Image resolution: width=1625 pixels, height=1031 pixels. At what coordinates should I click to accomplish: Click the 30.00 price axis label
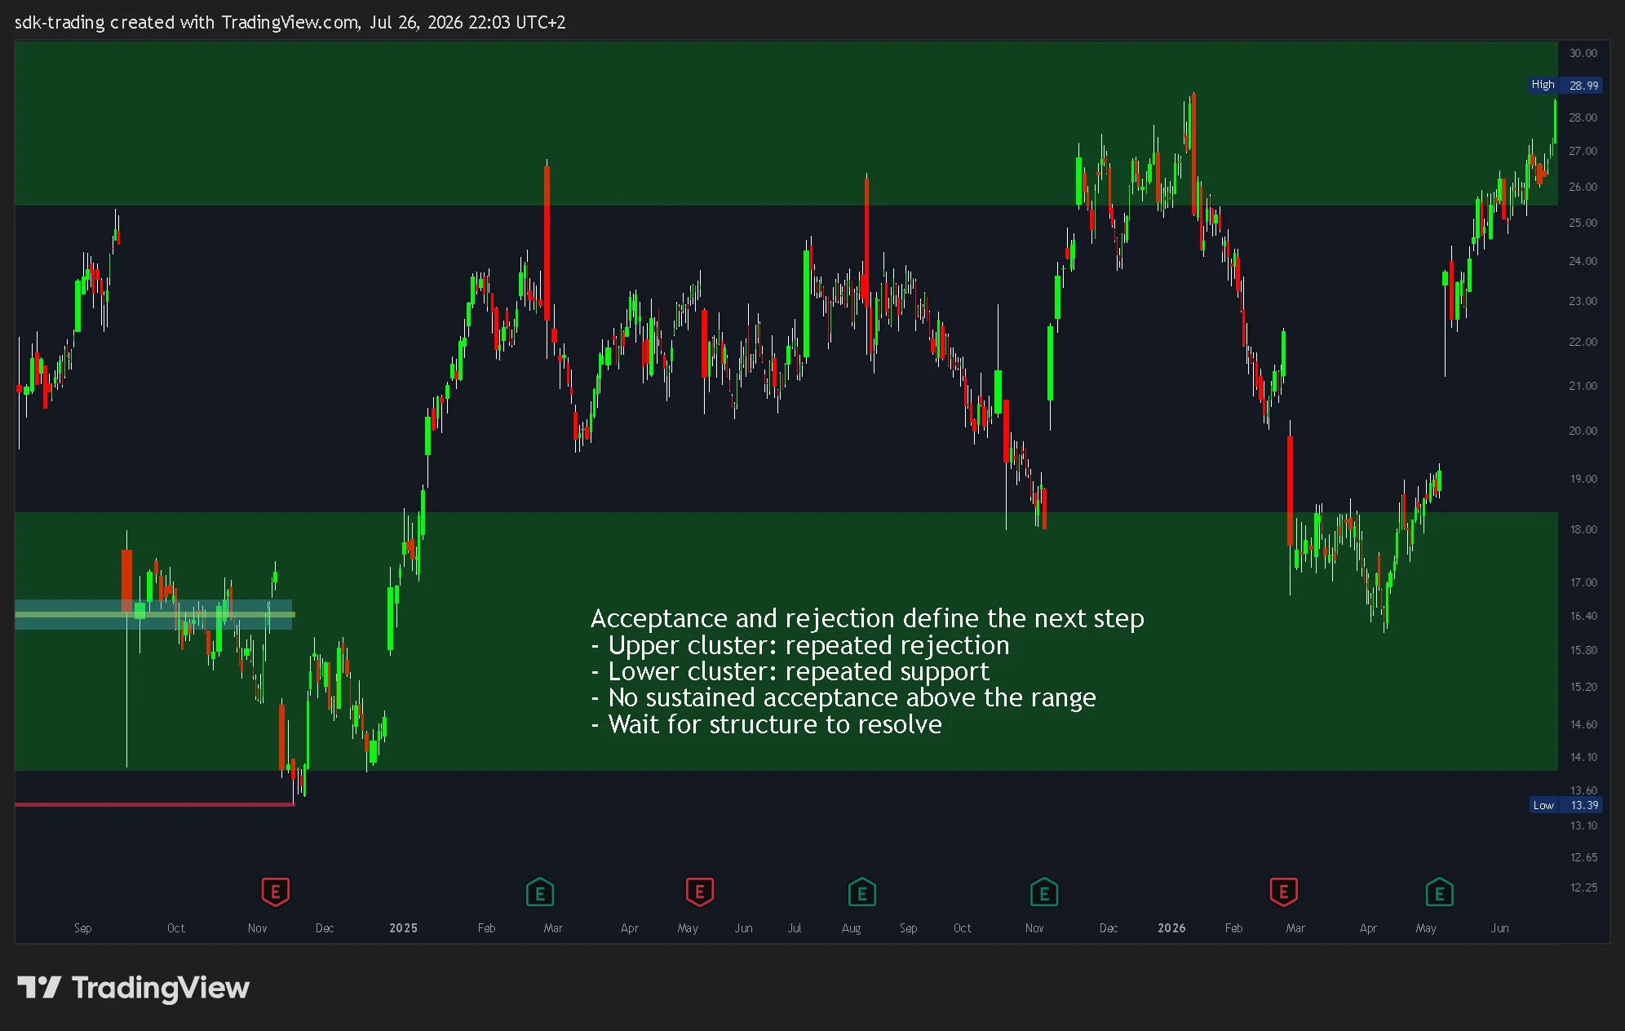tap(1583, 53)
